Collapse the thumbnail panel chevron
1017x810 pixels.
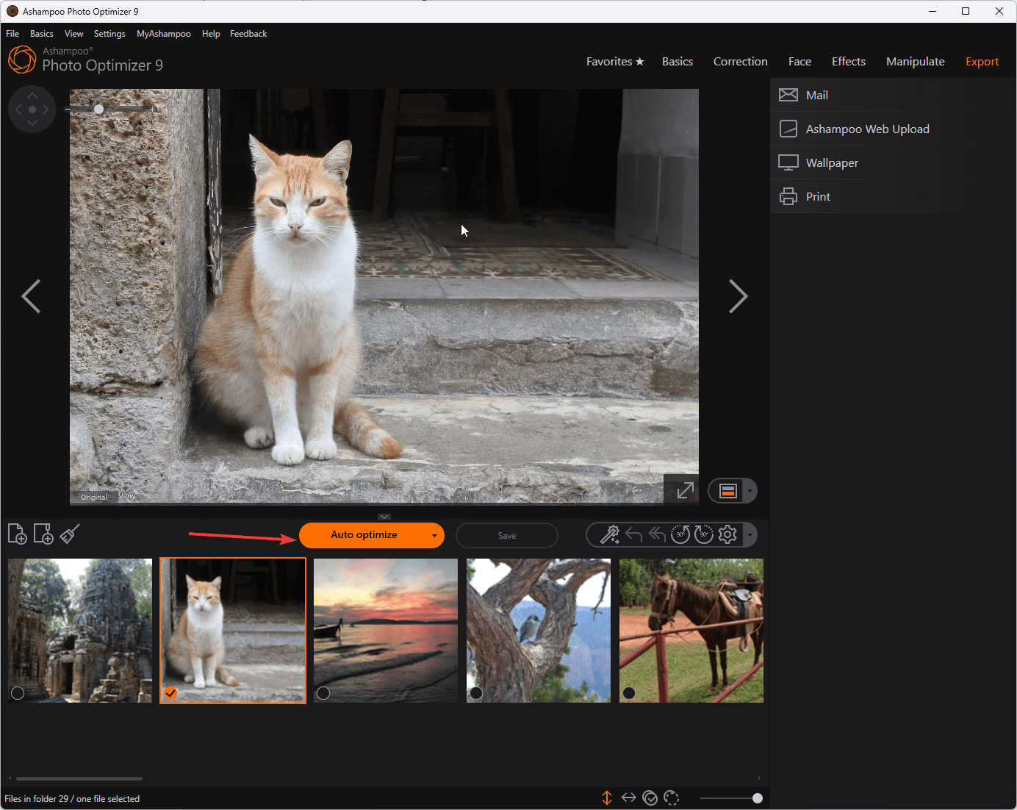(384, 517)
